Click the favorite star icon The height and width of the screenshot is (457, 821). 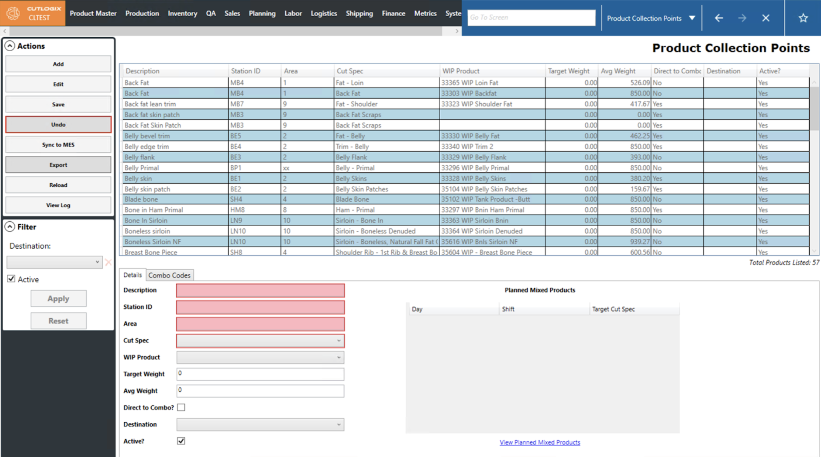tap(803, 18)
